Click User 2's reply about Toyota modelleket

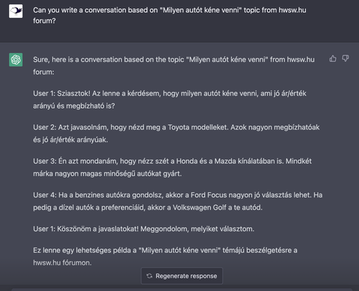[177, 133]
